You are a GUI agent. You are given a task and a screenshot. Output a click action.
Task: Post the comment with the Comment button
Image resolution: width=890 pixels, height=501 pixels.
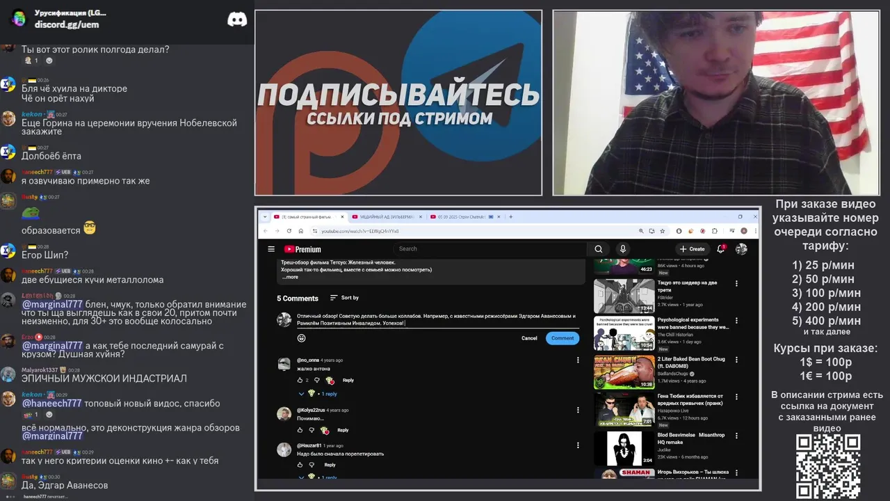[563, 338]
